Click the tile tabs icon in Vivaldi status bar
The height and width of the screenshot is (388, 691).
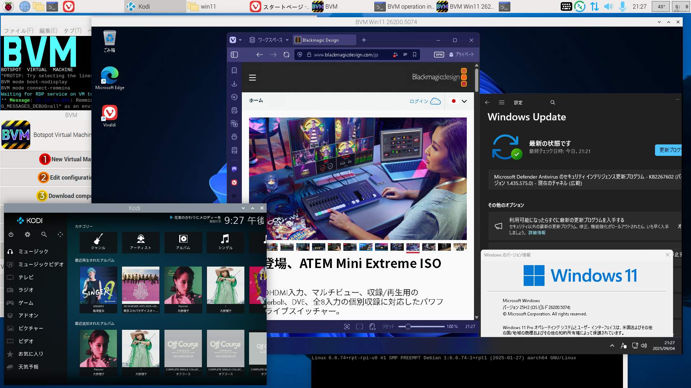[360, 327]
